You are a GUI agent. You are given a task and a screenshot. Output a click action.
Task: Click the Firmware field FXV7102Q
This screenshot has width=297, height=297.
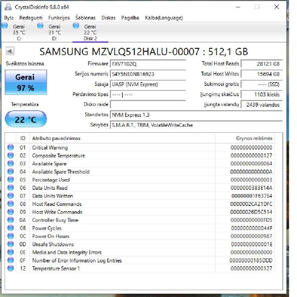click(148, 64)
